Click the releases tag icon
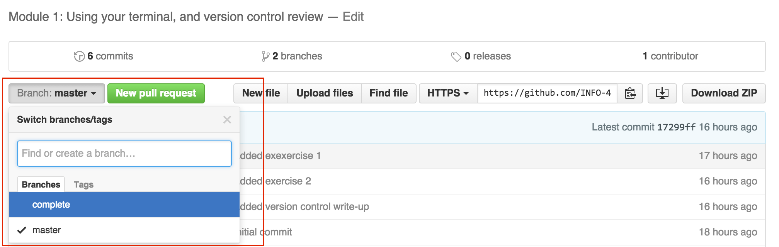Screen dimensions: 779x247 (x=456, y=56)
